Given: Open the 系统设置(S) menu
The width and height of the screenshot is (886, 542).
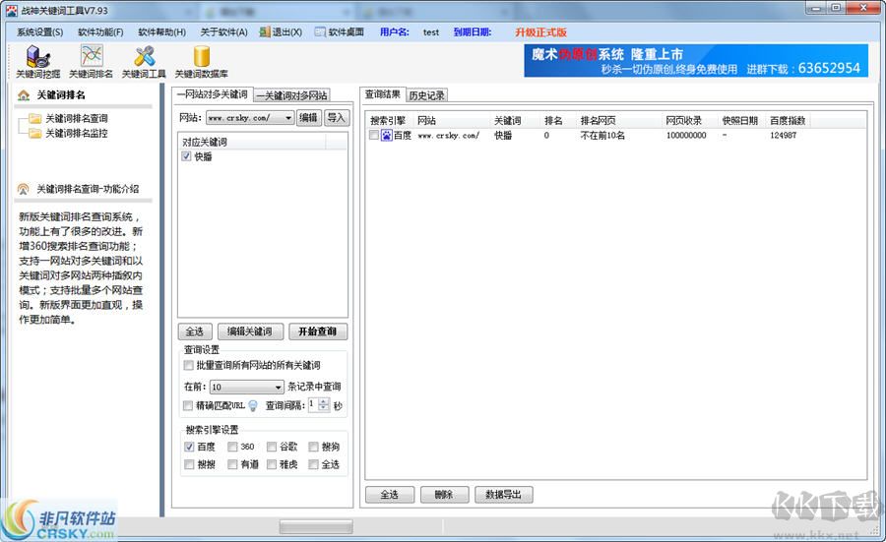Looking at the screenshot, I should tap(39, 31).
